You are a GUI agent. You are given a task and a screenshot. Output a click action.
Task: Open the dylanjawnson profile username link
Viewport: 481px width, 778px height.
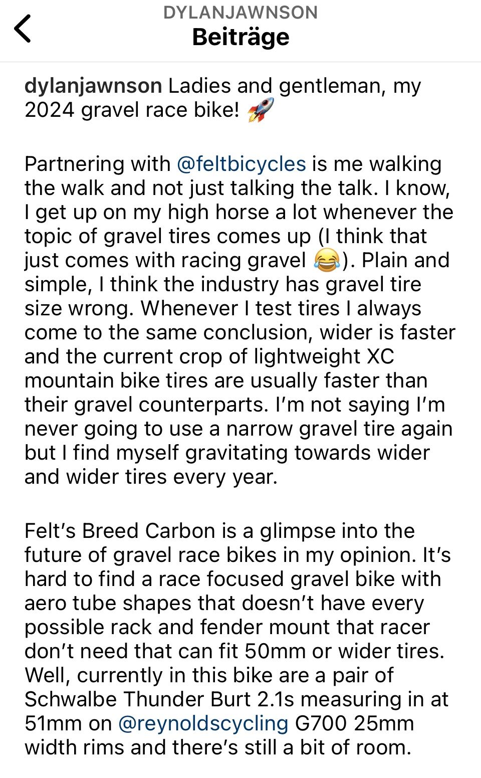[93, 86]
